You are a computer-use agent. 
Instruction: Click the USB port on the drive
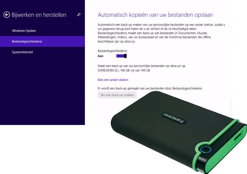point(238,136)
